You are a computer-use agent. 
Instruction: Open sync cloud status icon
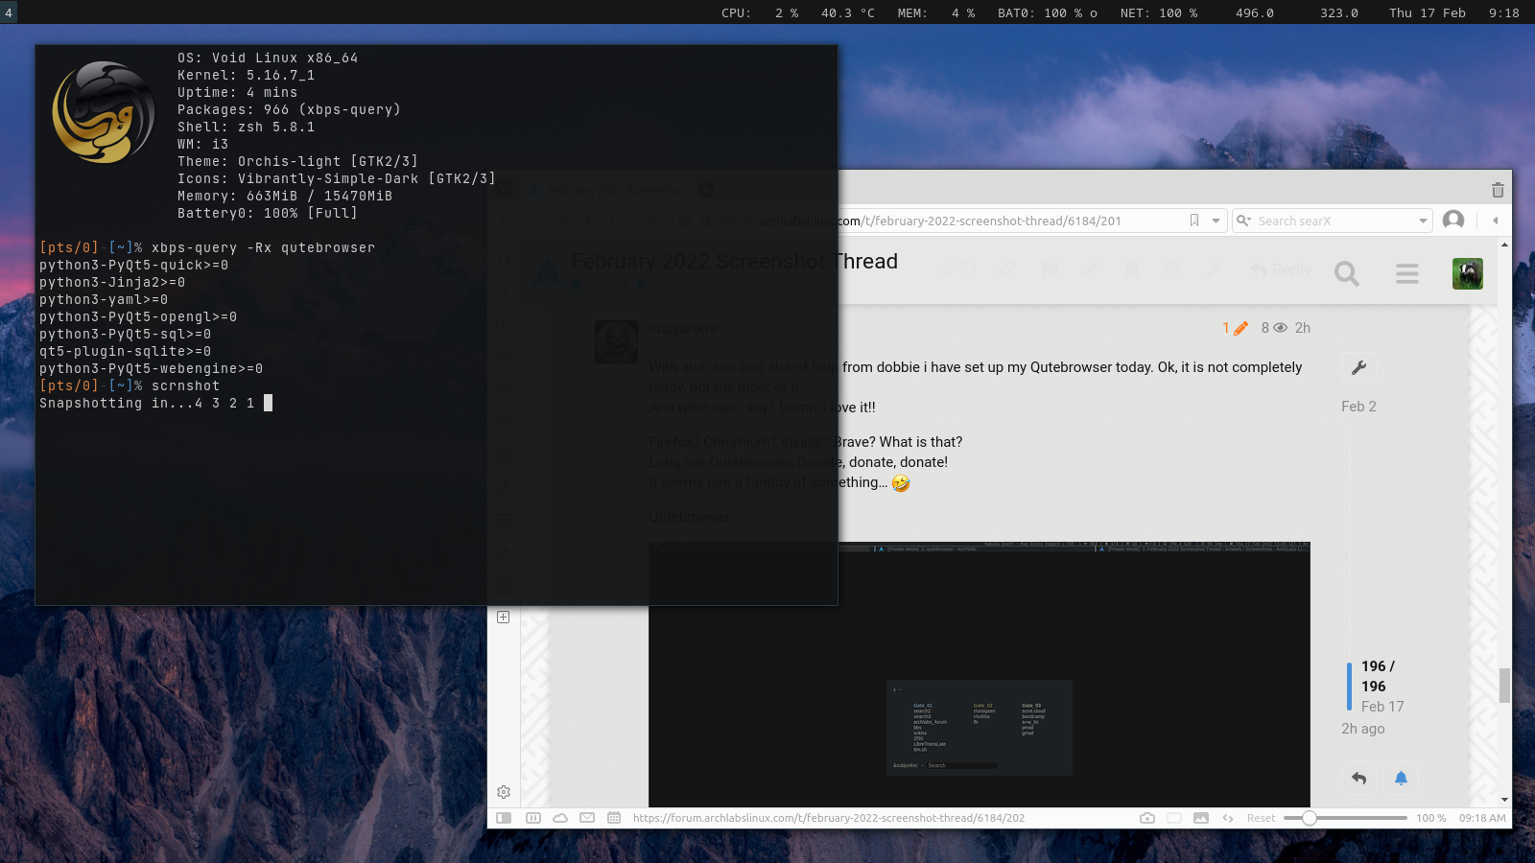coord(560,818)
